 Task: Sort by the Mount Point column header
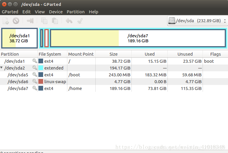pos(81,54)
